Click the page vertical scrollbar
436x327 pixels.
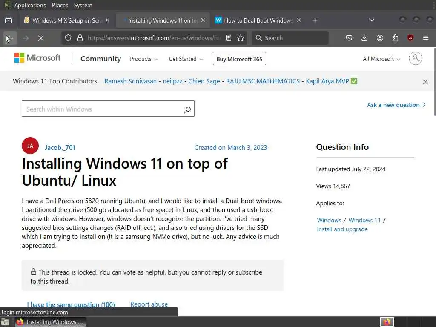tap(434, 81)
